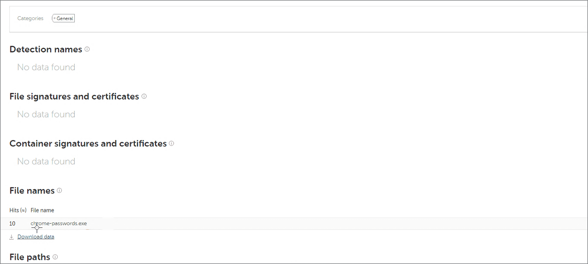Click Container signatures and certificates heading
588x264 pixels.
tap(88, 144)
